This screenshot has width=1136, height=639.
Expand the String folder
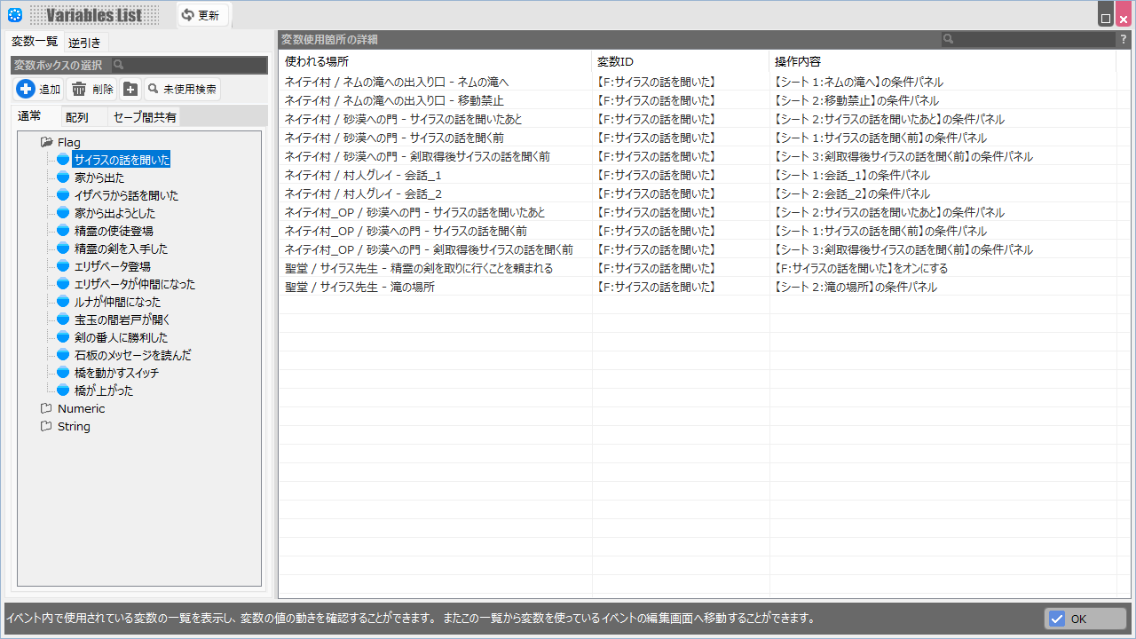pos(47,426)
